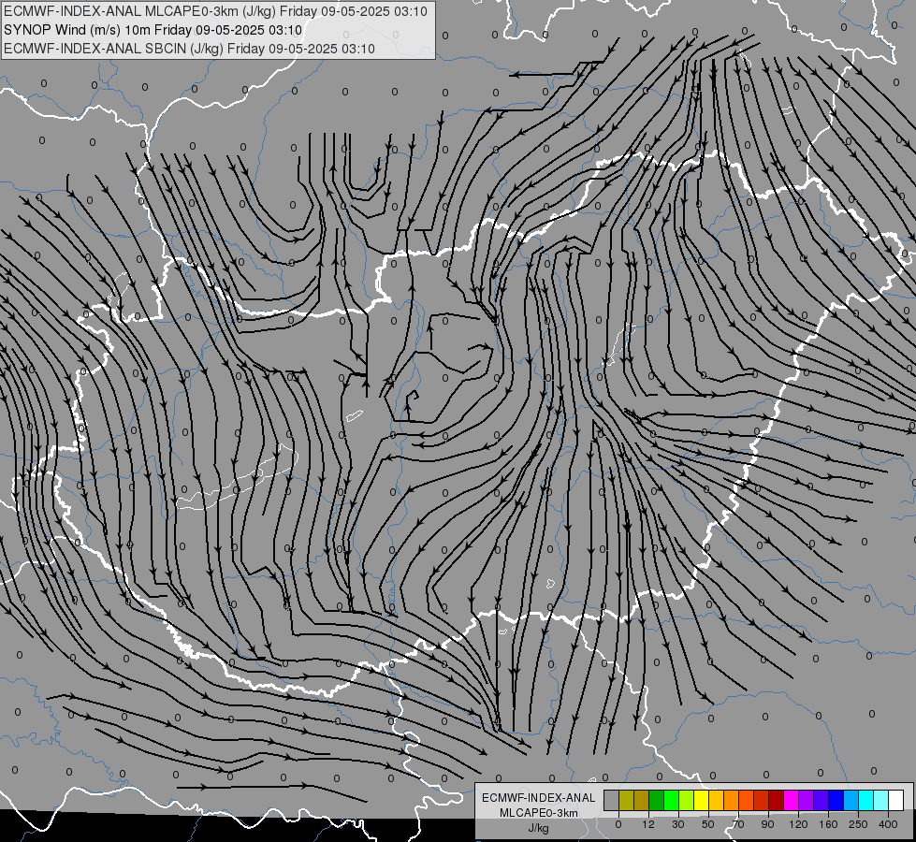Click the legend scale value 120
916x842 pixels.
tap(798, 824)
